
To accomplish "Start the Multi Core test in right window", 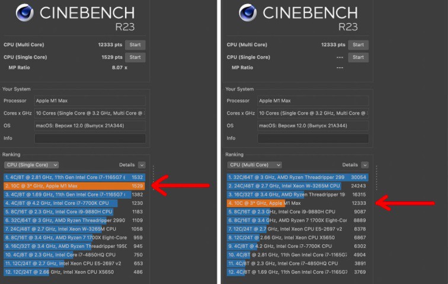I will [x=358, y=45].
